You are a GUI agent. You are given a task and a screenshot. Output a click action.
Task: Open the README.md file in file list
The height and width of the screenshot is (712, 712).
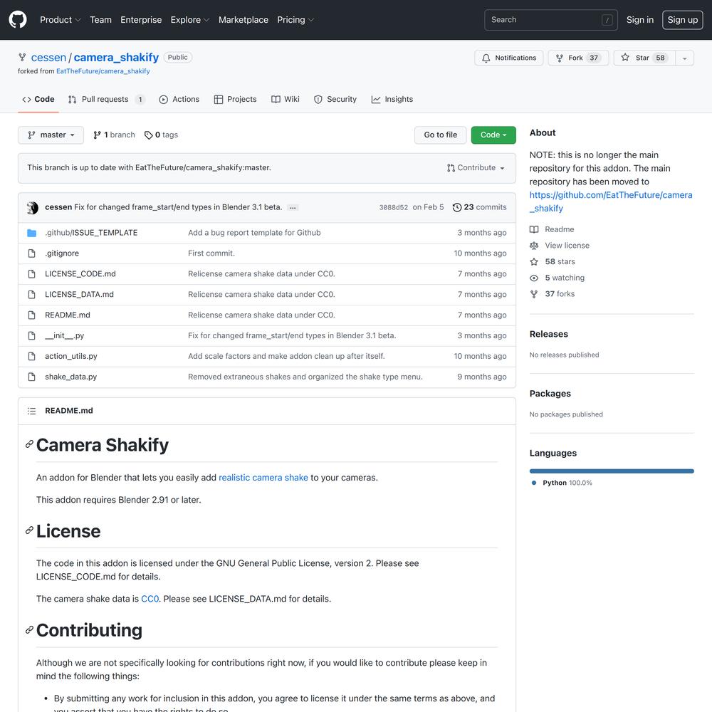click(67, 315)
